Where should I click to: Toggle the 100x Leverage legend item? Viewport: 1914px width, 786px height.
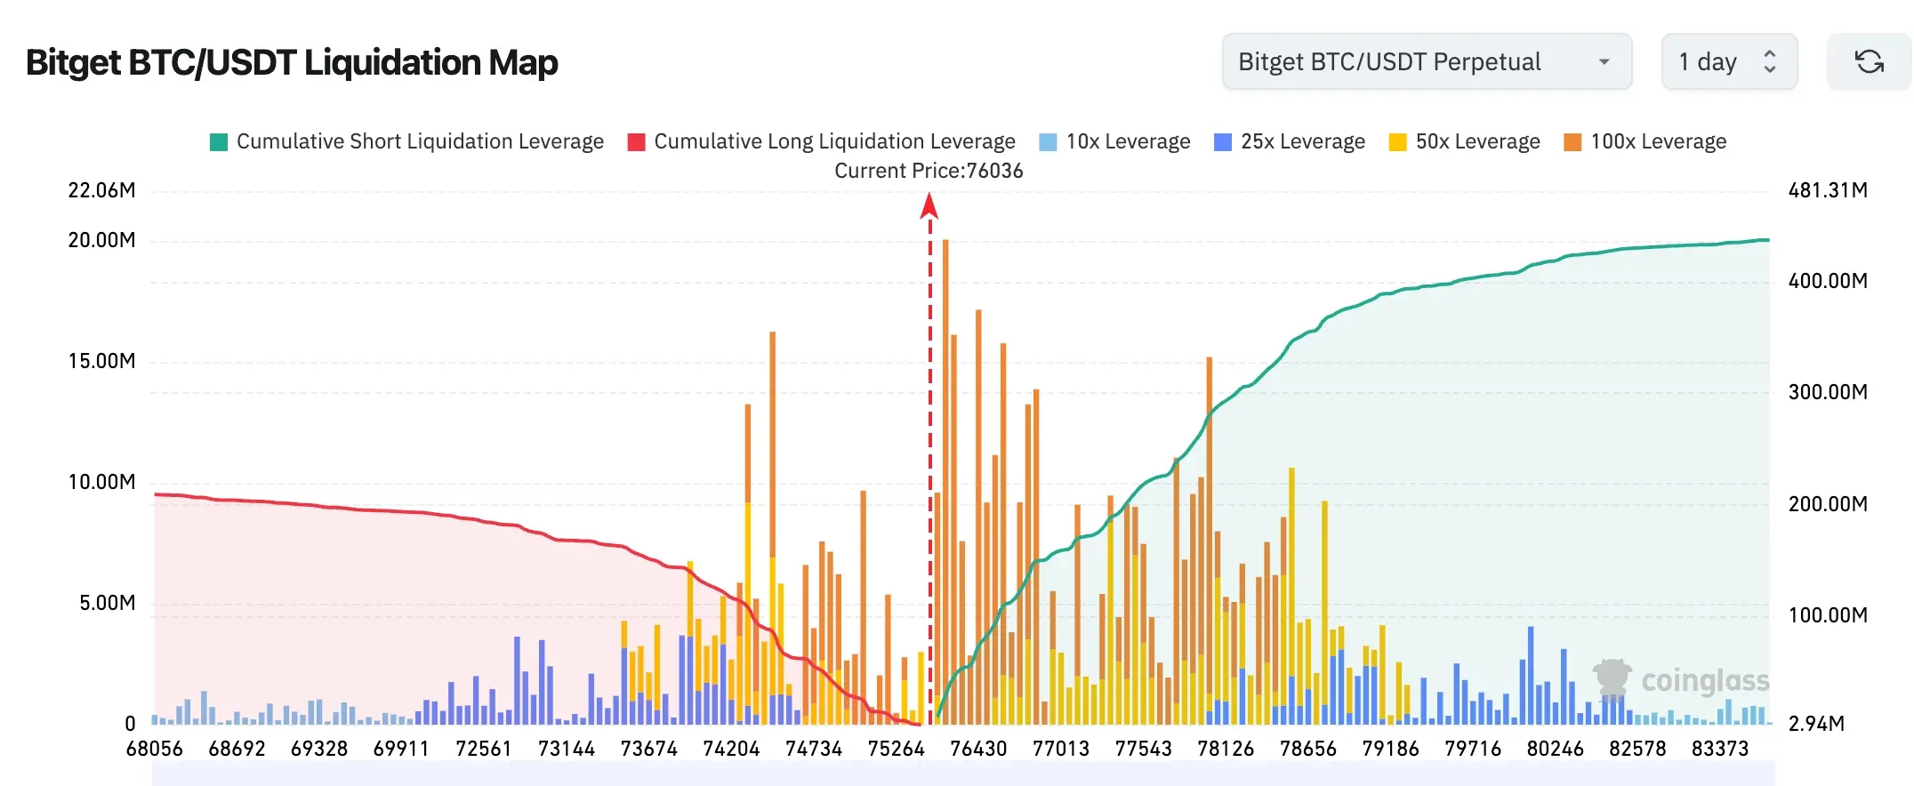[1645, 141]
